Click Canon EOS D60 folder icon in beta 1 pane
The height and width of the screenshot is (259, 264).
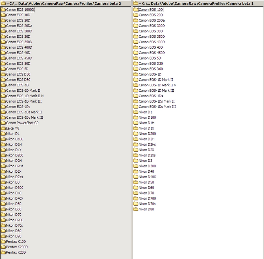(136, 69)
